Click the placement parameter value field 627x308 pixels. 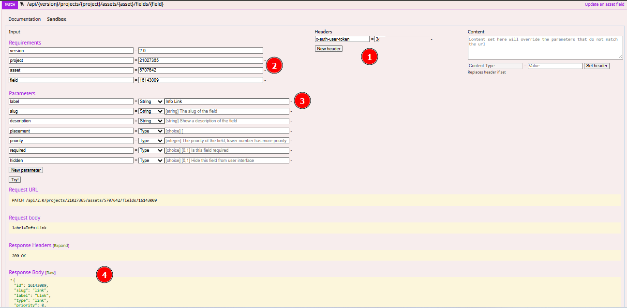[x=227, y=131]
